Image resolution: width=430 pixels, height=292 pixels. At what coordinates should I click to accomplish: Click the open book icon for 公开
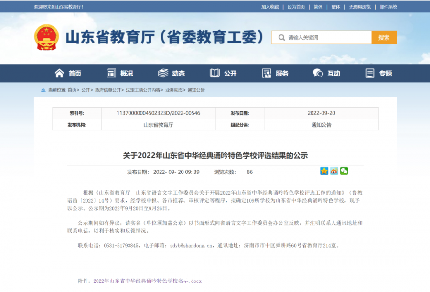[215, 73]
